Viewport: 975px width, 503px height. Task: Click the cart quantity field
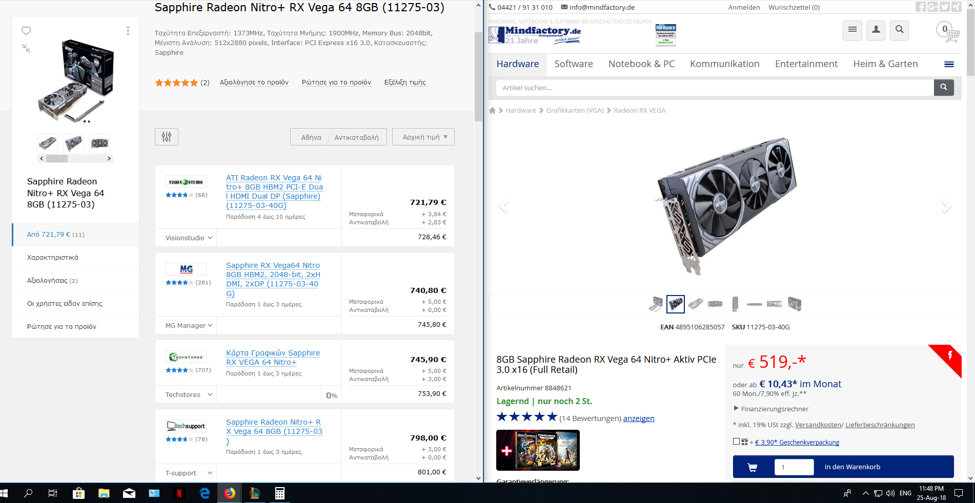(x=794, y=467)
